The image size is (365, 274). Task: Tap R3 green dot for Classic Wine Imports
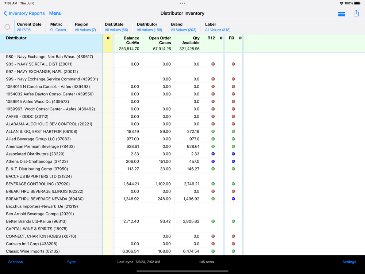(x=233, y=251)
